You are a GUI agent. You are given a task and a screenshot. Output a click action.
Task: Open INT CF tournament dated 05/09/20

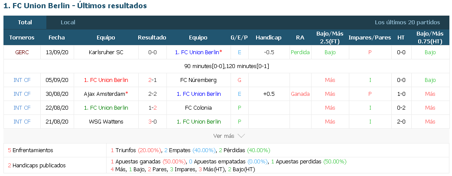[x=22, y=80]
